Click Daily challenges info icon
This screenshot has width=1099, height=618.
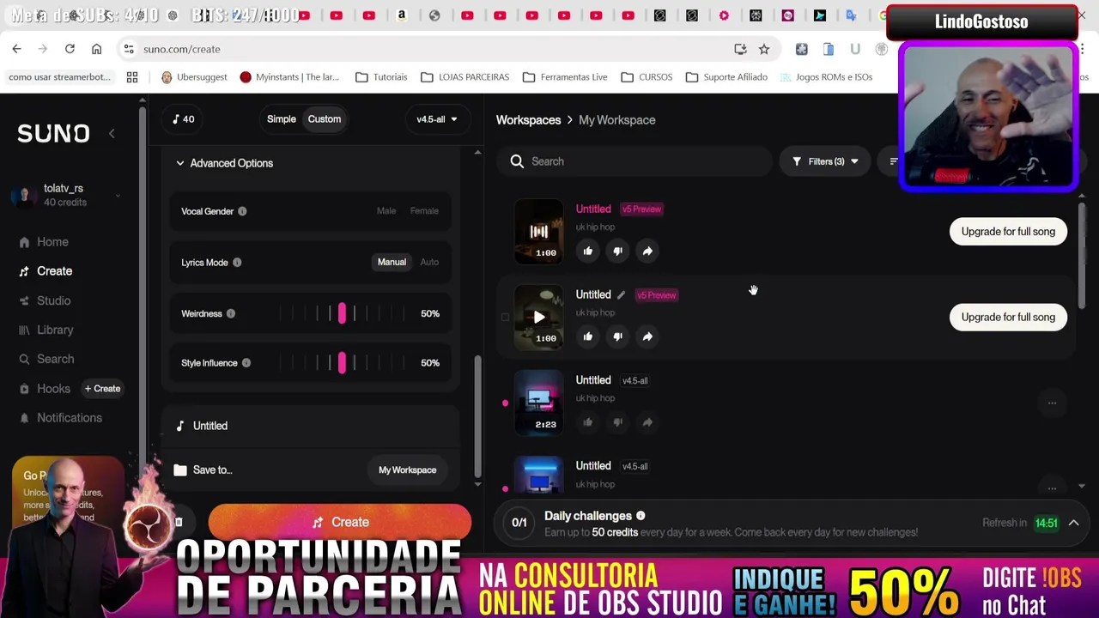pos(641,516)
